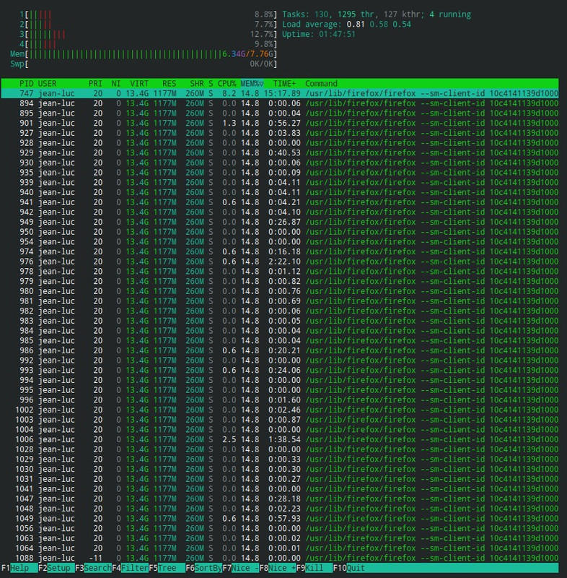
Task: Open the F4 Filter option
Action: (131, 568)
